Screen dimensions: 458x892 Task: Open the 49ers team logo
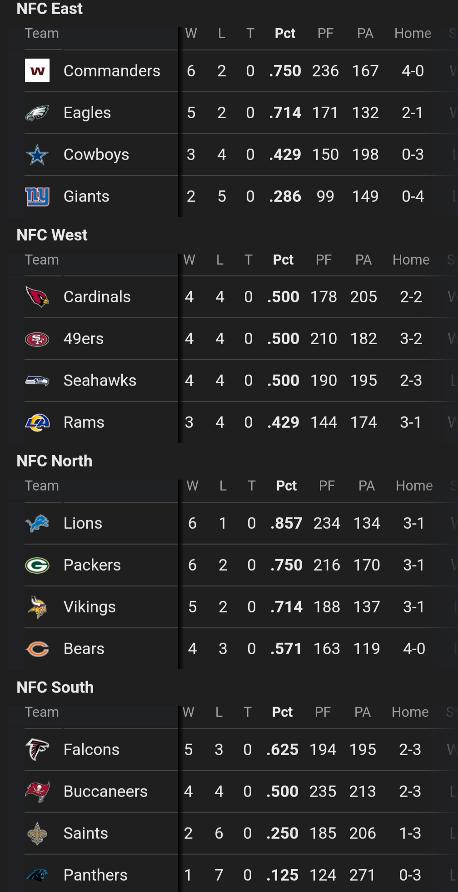(37, 339)
